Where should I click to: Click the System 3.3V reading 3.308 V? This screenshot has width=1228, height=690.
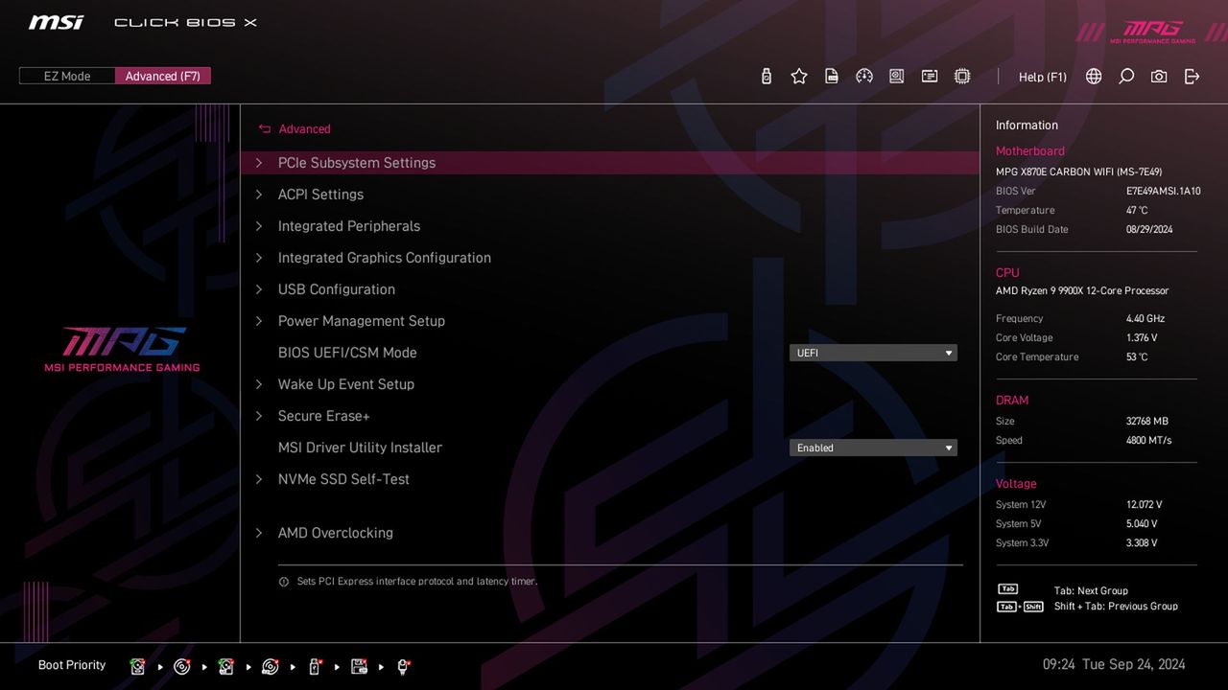tap(1142, 542)
